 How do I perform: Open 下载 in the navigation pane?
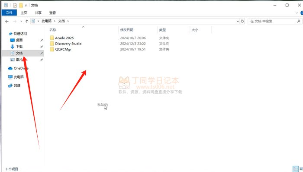click(x=19, y=47)
